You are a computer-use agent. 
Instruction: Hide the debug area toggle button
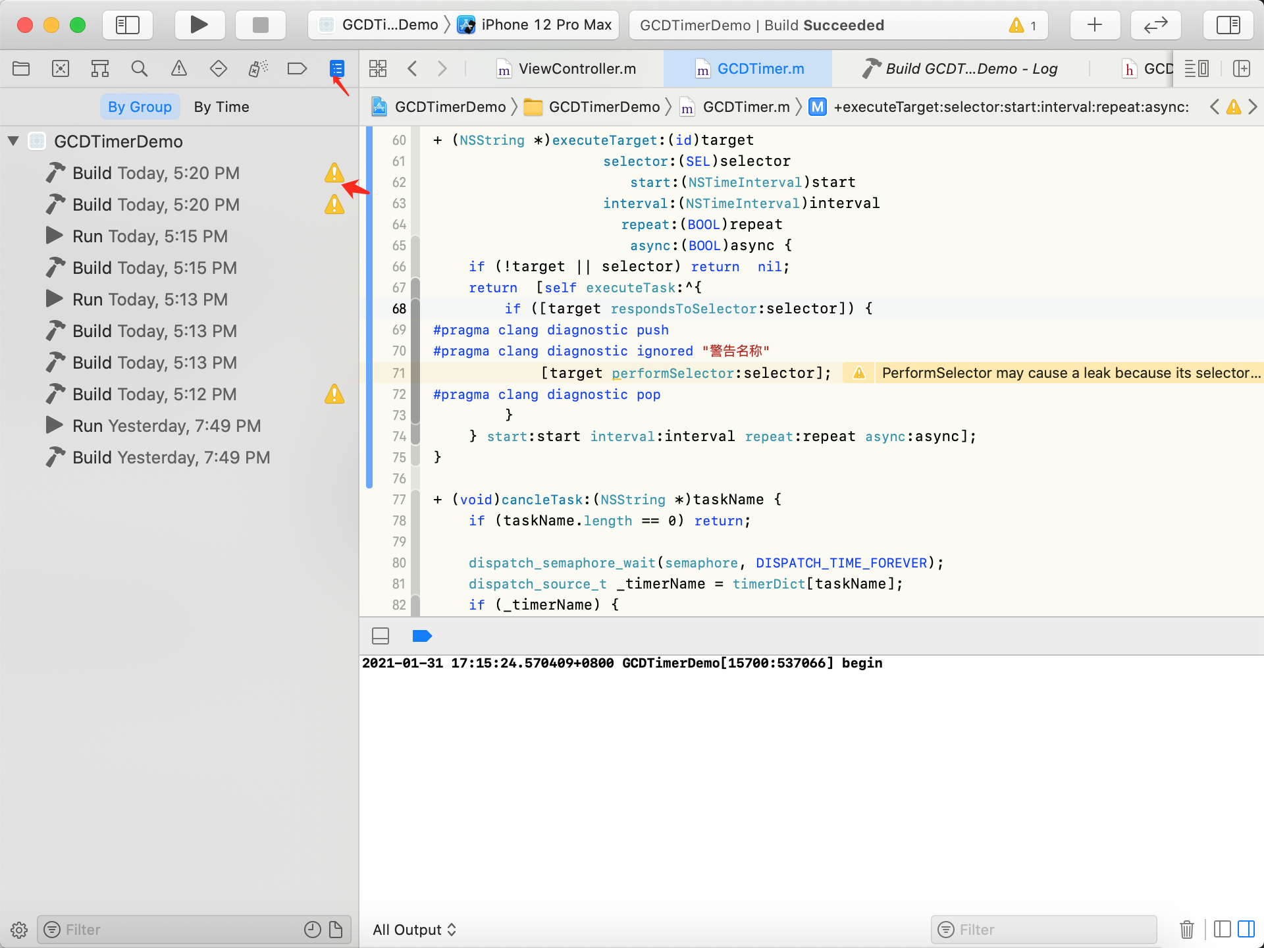coord(381,636)
